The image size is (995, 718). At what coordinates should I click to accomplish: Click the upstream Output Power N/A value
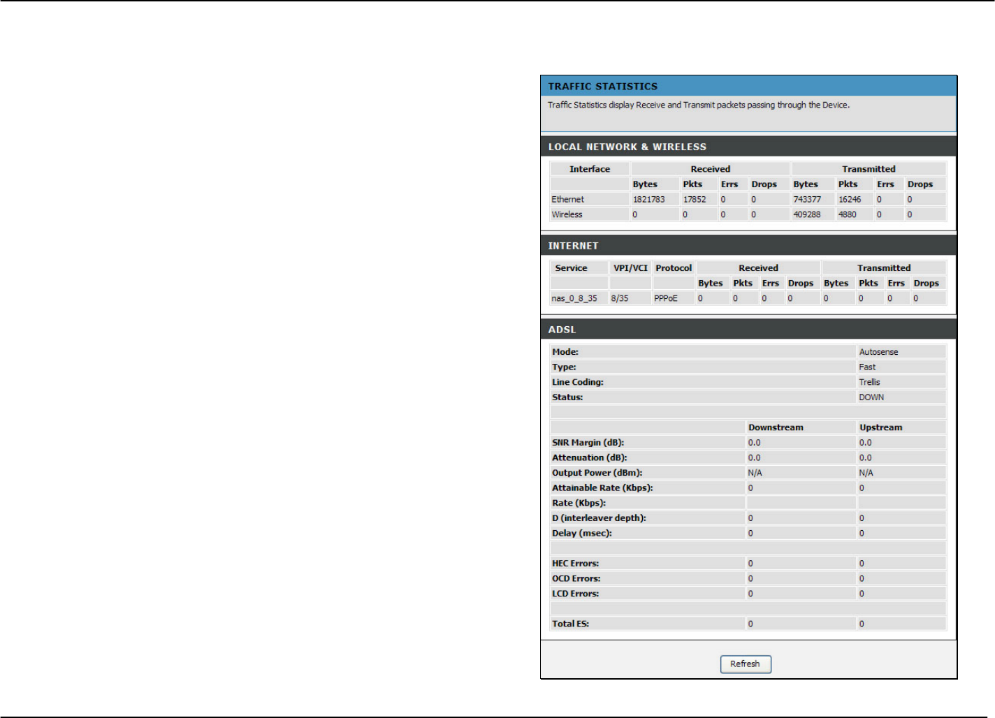pyautogui.click(x=866, y=474)
